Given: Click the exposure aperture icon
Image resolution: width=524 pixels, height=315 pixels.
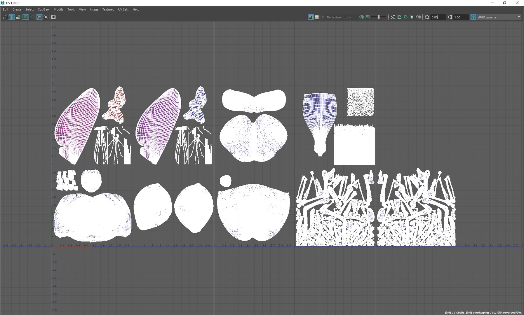Looking at the screenshot, I should (x=427, y=17).
